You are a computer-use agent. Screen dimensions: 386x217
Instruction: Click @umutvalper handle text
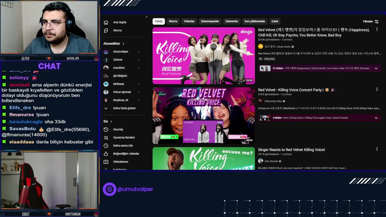[135, 189]
